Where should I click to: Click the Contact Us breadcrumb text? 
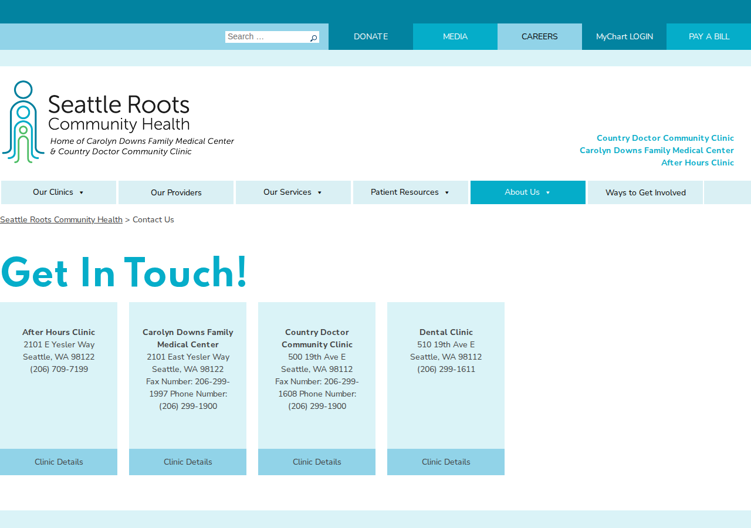pyautogui.click(x=153, y=220)
